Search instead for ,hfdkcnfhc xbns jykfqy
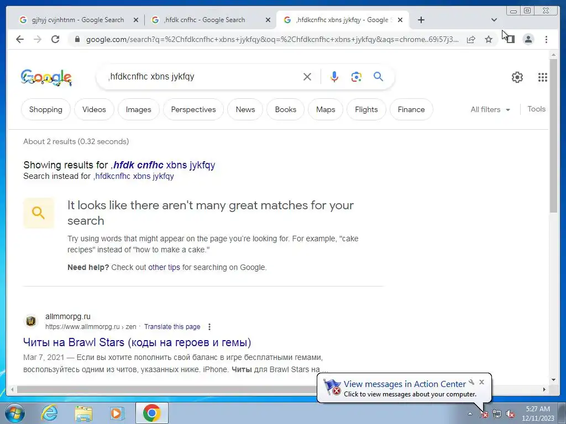This screenshot has width=566, height=424. pyautogui.click(x=134, y=176)
